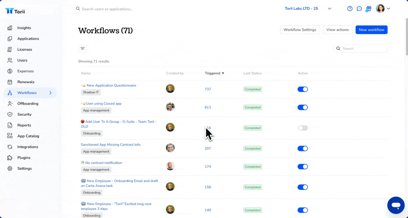The width and height of the screenshot is (408, 218).
Task: Click the Users sidebar icon
Action: coord(10,60)
